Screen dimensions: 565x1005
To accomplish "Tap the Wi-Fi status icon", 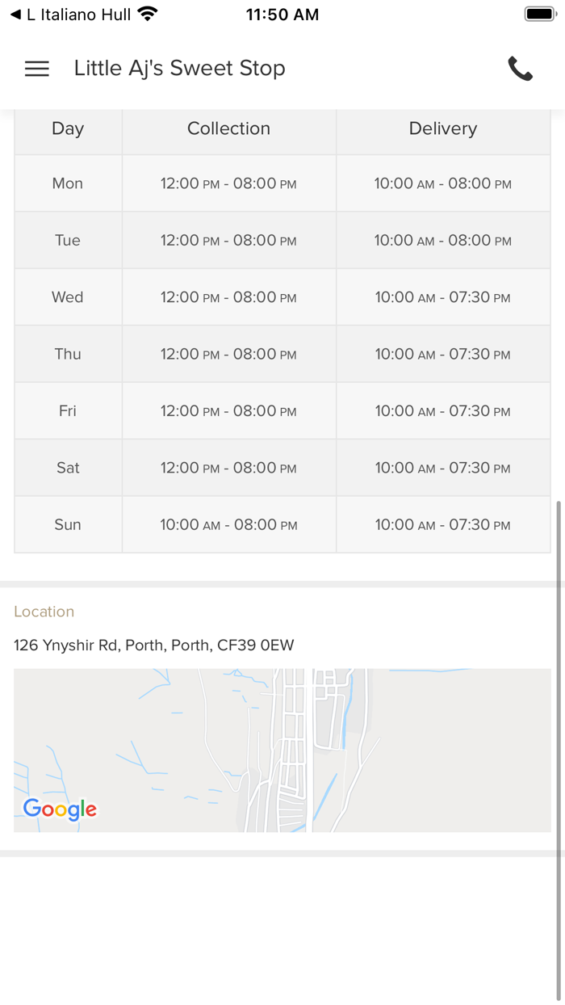I will point(148,15).
